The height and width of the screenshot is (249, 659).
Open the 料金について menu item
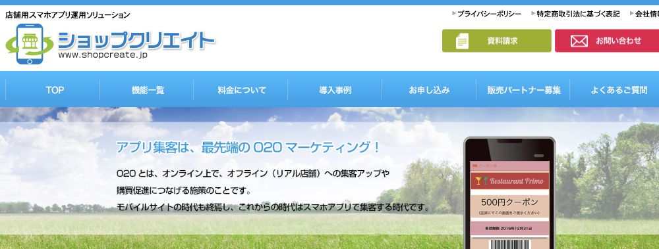click(242, 90)
